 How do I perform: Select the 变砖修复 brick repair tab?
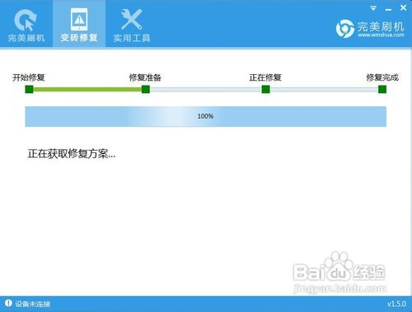point(79,24)
